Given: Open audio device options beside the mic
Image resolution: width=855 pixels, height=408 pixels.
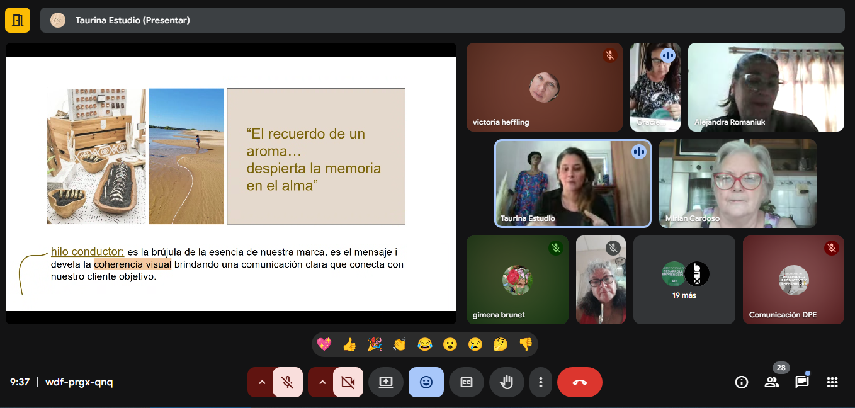Looking at the screenshot, I should (262, 382).
